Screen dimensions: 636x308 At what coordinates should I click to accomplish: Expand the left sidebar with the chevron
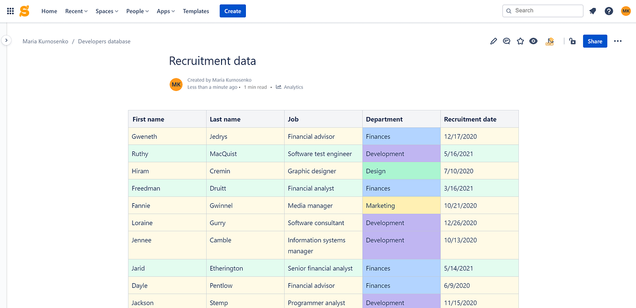click(6, 40)
